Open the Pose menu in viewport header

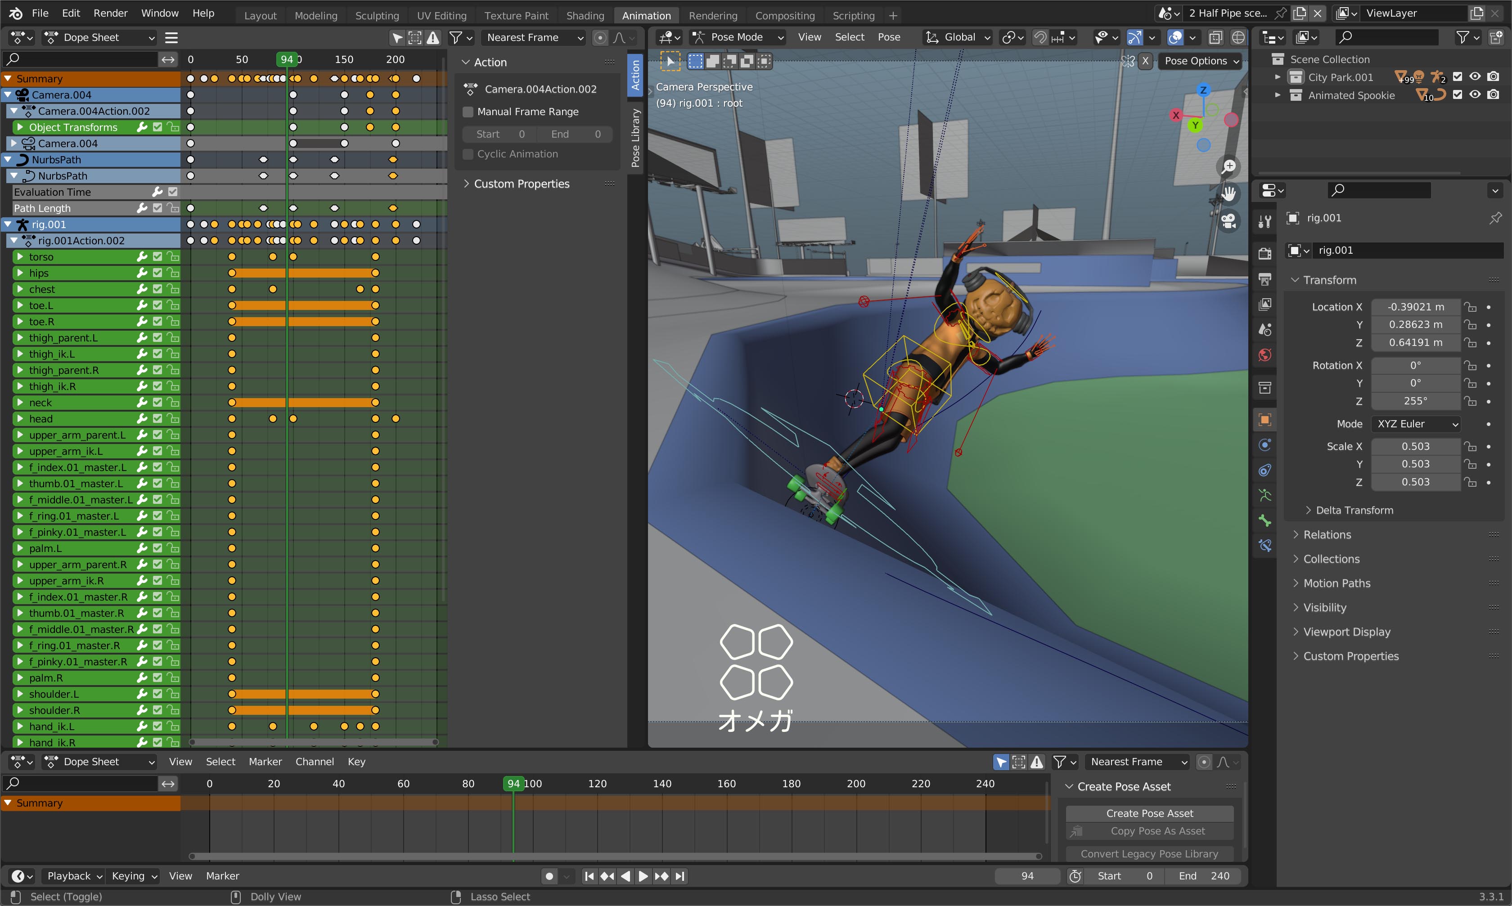pyautogui.click(x=888, y=37)
